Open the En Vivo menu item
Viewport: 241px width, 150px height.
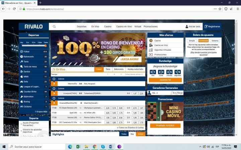[x=95, y=26]
